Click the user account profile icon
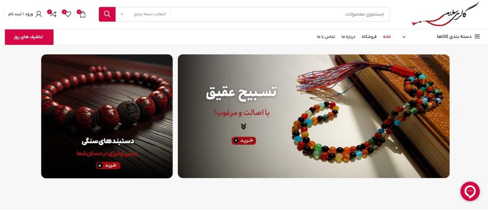Image resolution: width=488 pixels, height=210 pixels. (39, 14)
